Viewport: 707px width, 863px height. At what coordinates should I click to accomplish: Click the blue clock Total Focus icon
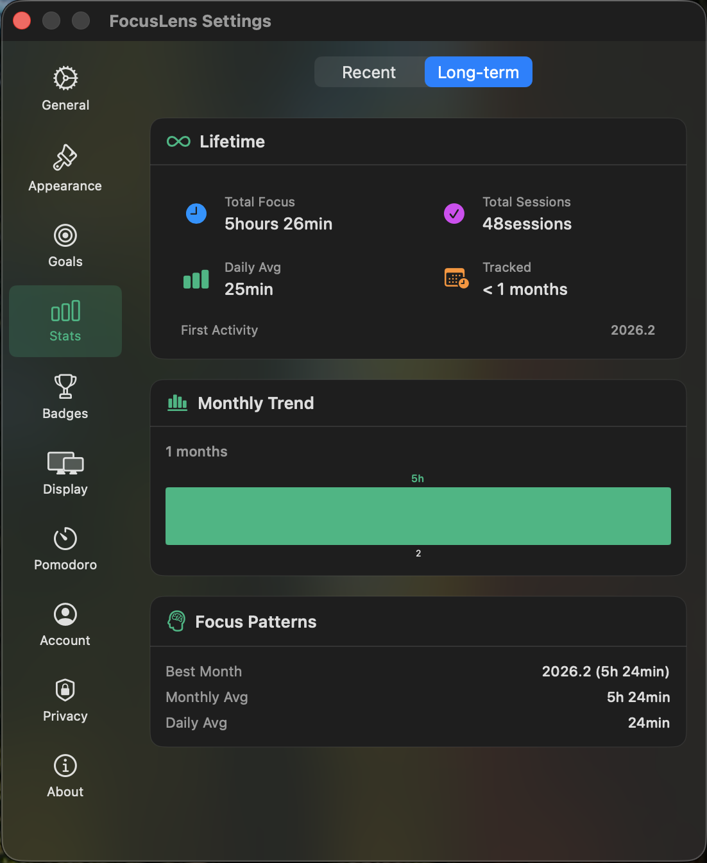coord(196,214)
